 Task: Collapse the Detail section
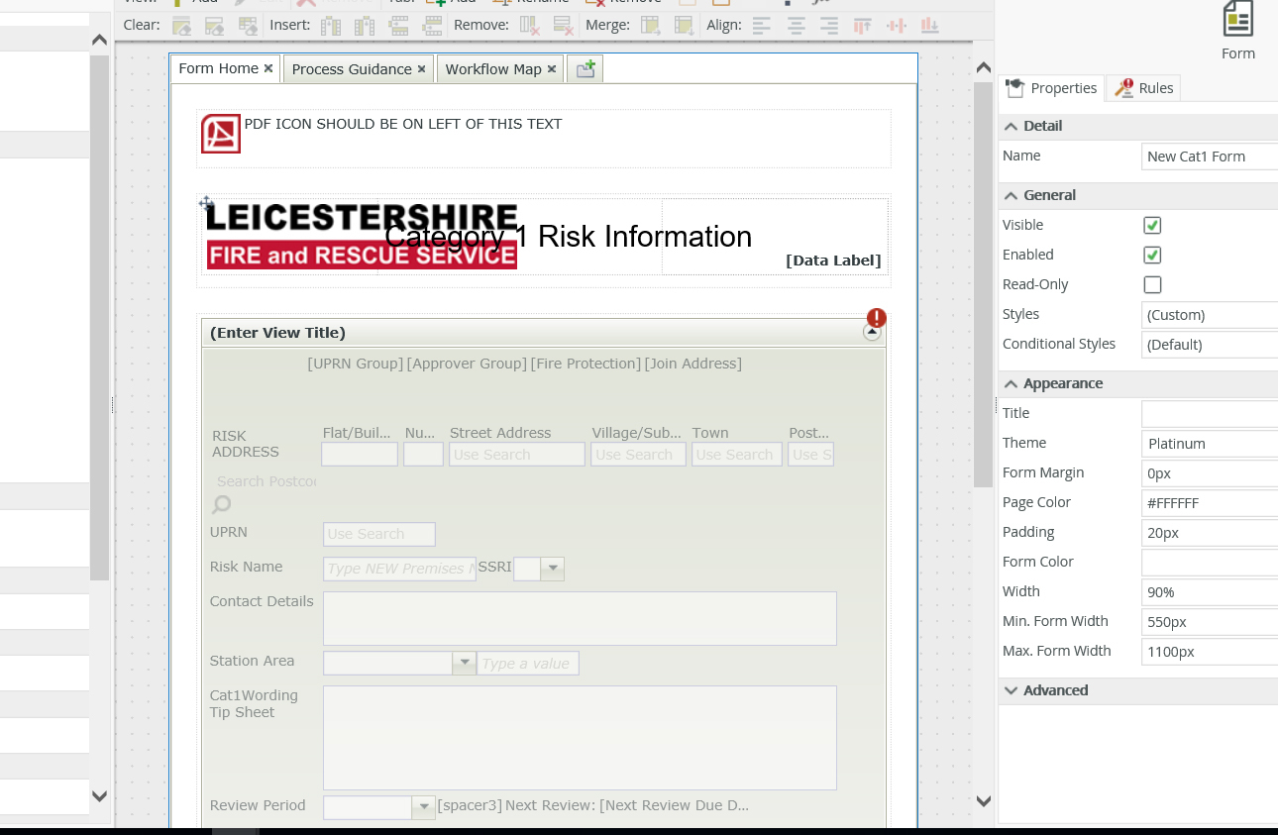click(1011, 126)
